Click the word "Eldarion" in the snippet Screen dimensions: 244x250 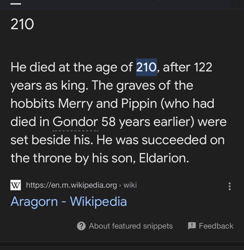coord(163,158)
